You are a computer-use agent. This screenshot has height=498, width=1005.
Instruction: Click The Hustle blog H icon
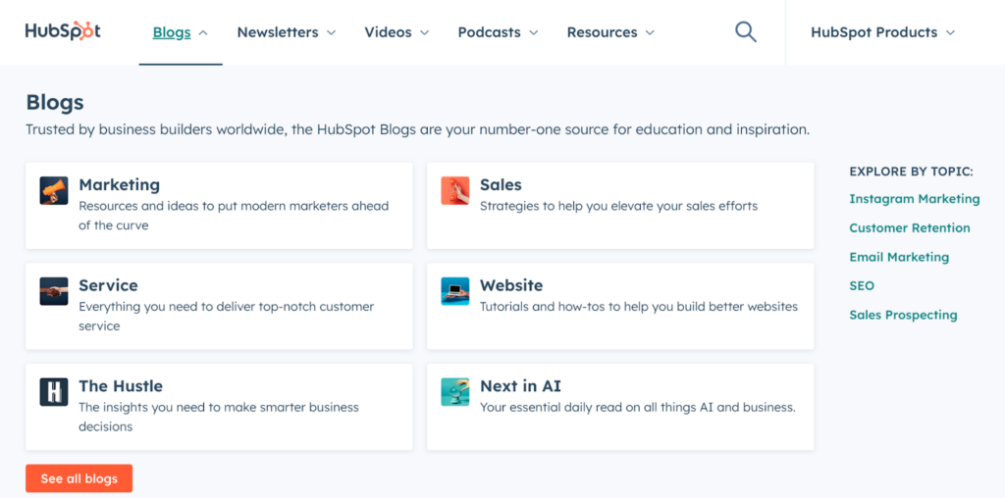54,392
